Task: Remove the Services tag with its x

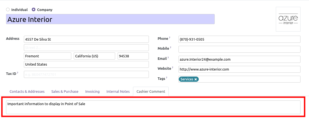Action: pyautogui.click(x=196, y=79)
